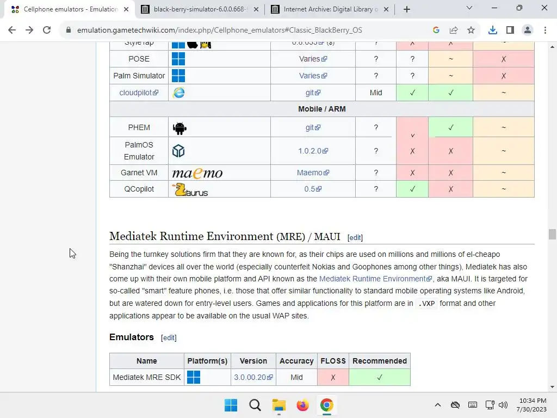The width and height of the screenshot is (557, 418).
Task: Click the browser icon in the cloudpilot row
Action: pos(178,93)
